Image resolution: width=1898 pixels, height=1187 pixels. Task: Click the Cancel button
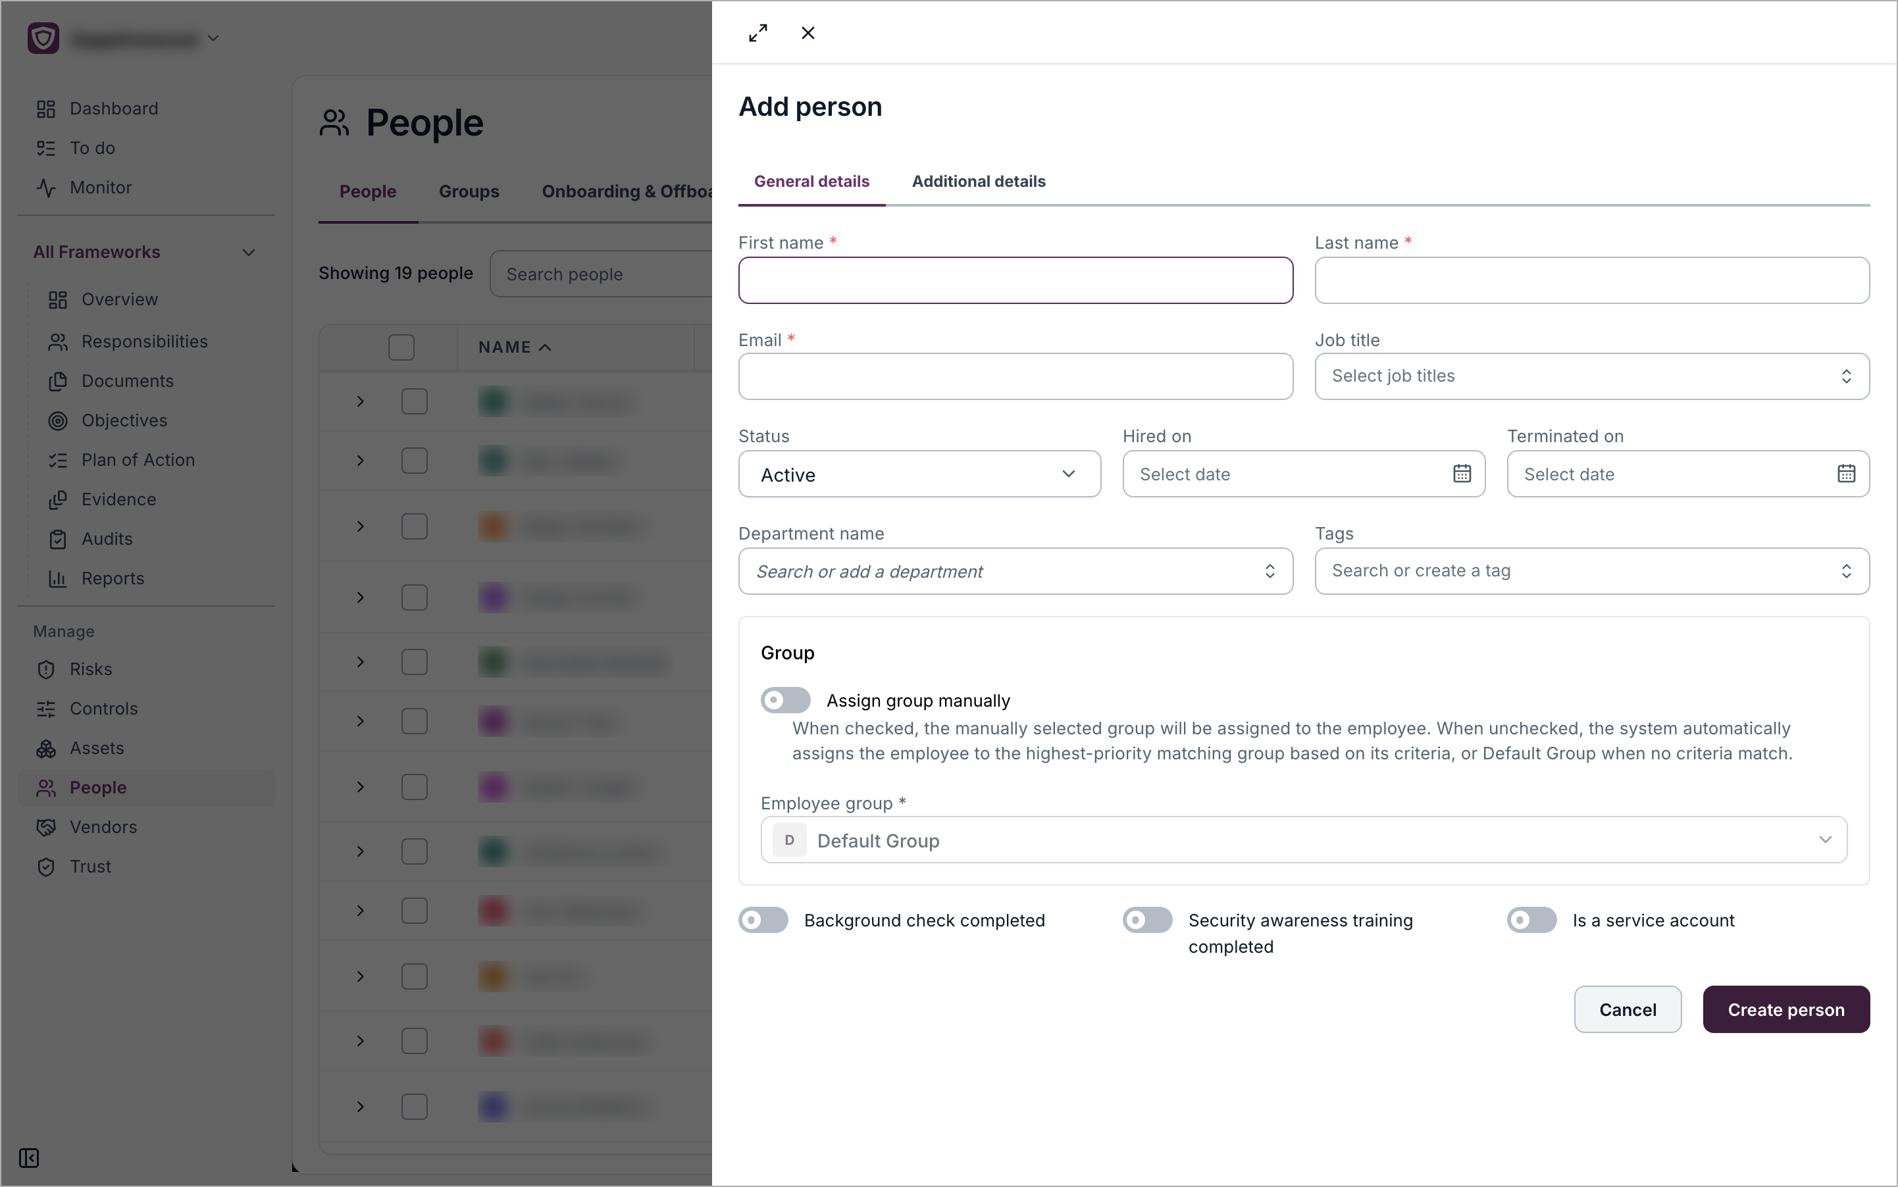coord(1627,1009)
